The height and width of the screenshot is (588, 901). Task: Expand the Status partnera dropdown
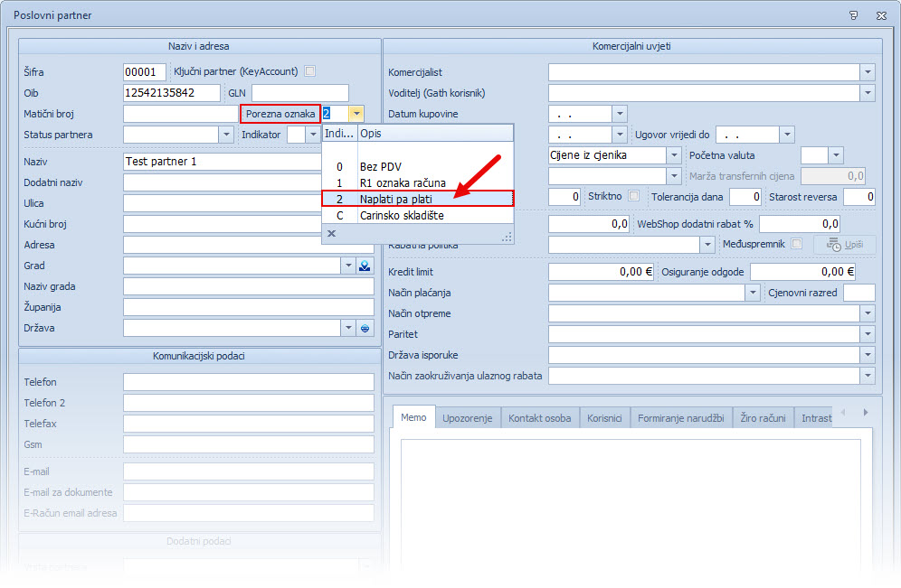tap(226, 135)
